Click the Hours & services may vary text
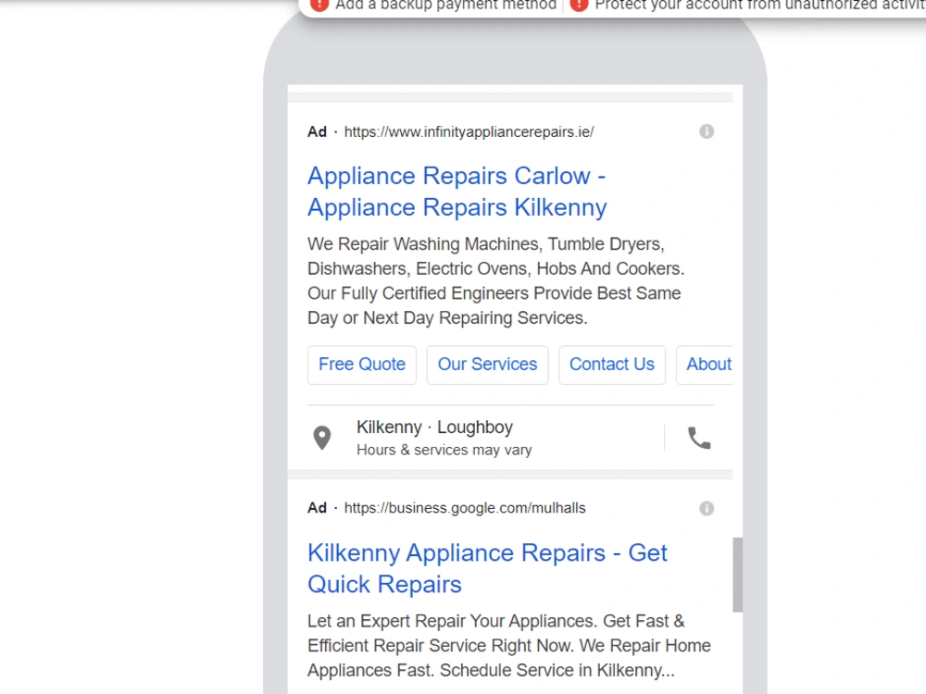Image resolution: width=926 pixels, height=694 pixels. 444,451
